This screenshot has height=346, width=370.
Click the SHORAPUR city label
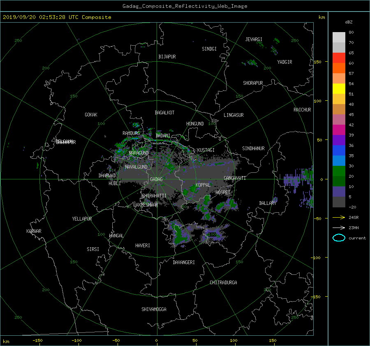point(253,83)
